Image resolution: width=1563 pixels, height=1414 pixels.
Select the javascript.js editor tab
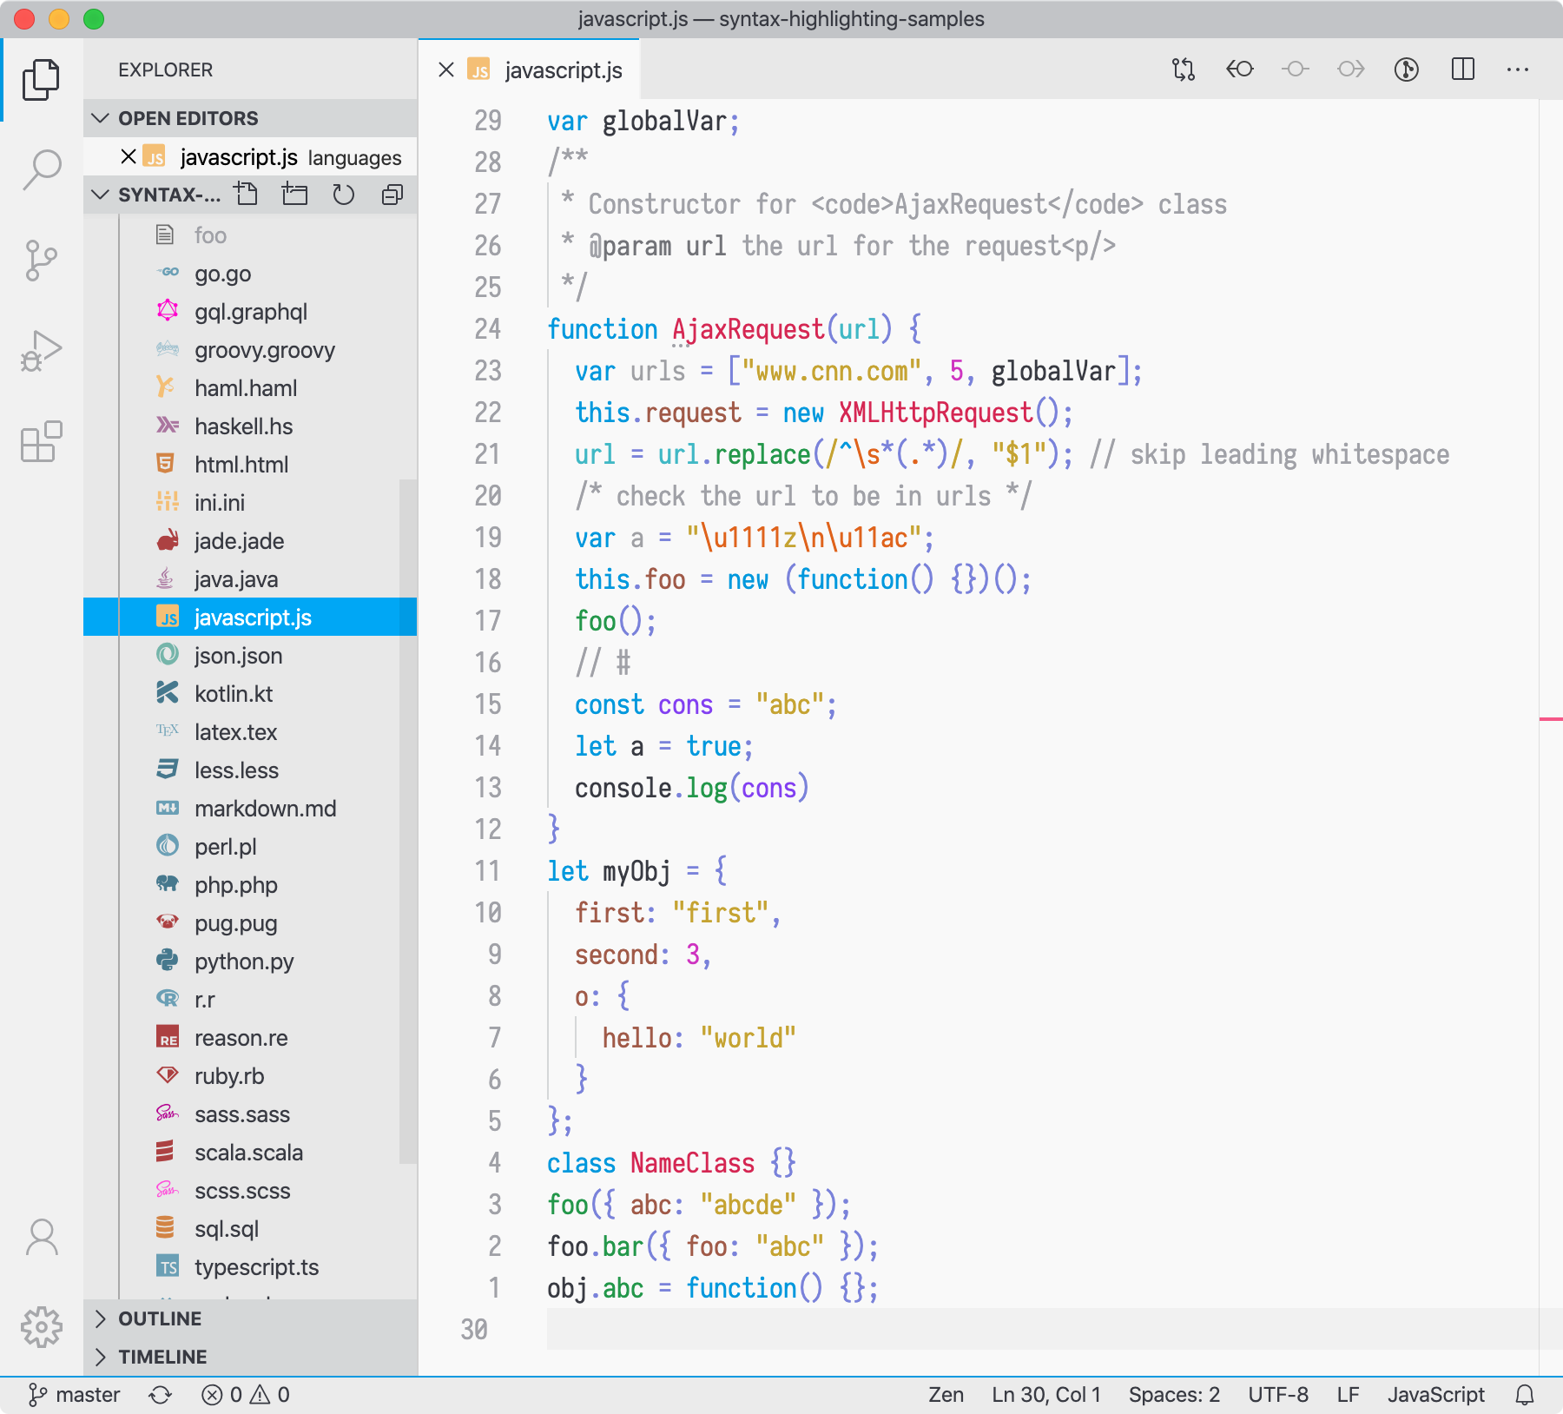tap(563, 69)
